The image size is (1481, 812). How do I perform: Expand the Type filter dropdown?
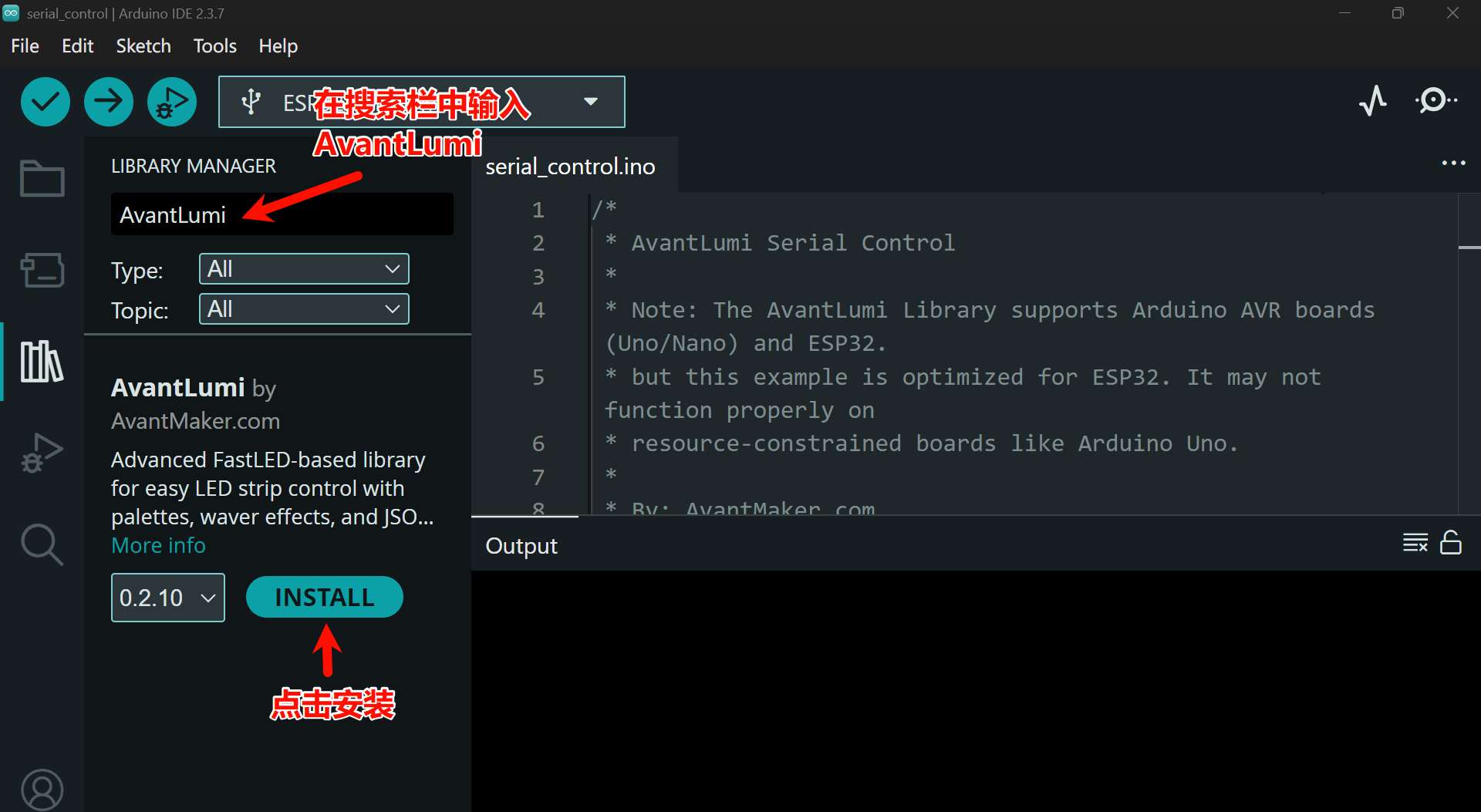tap(304, 269)
